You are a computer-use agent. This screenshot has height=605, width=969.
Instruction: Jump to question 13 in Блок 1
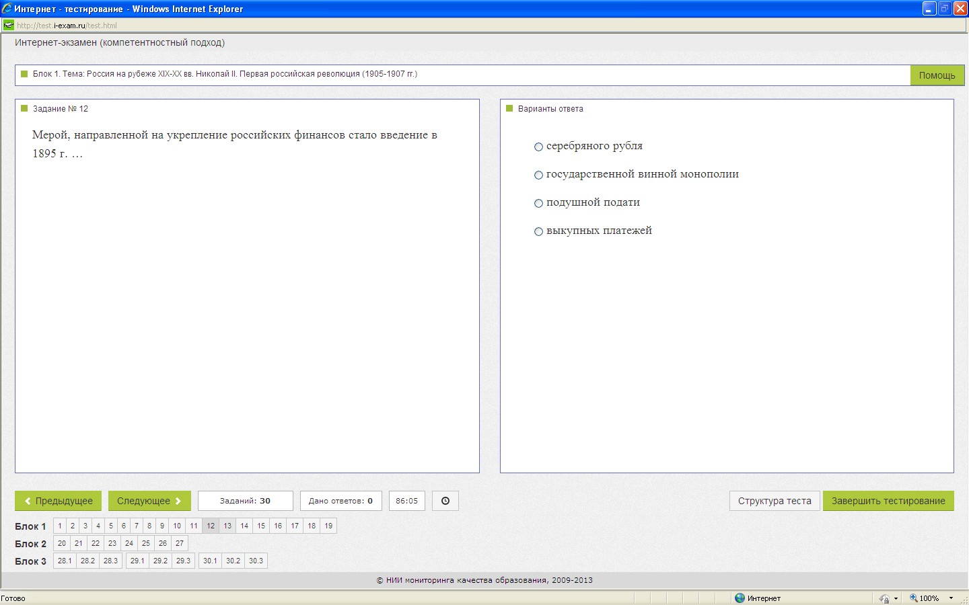click(227, 526)
